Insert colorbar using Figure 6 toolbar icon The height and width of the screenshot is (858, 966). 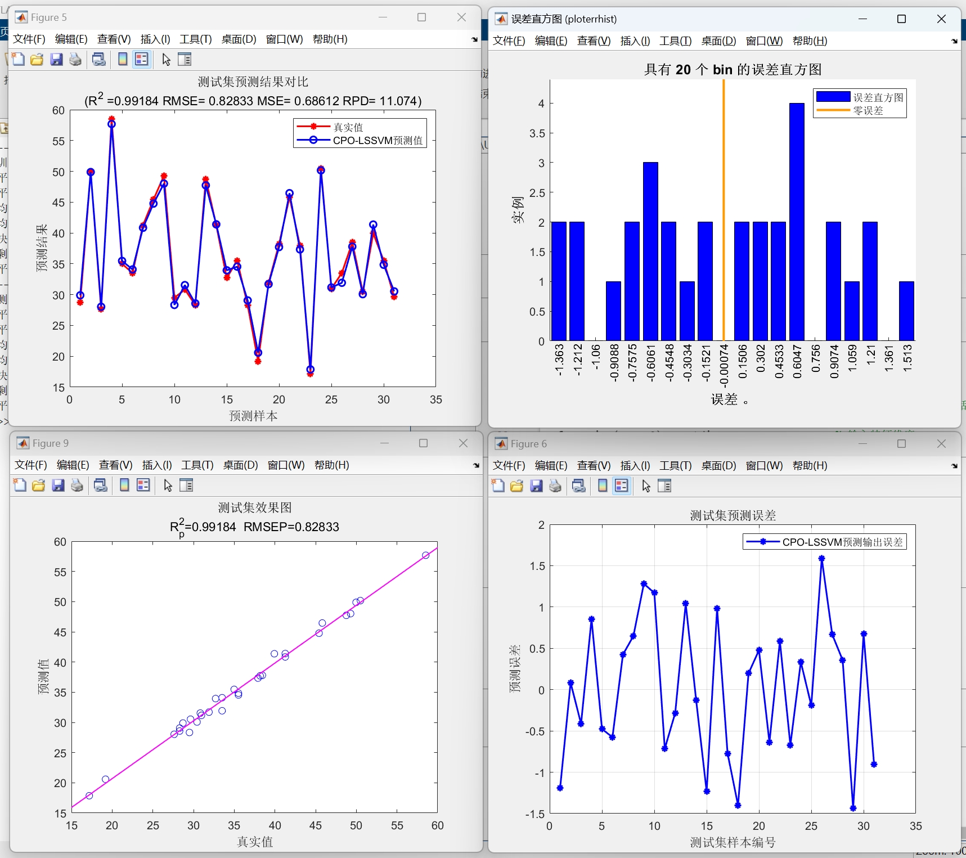coord(603,486)
